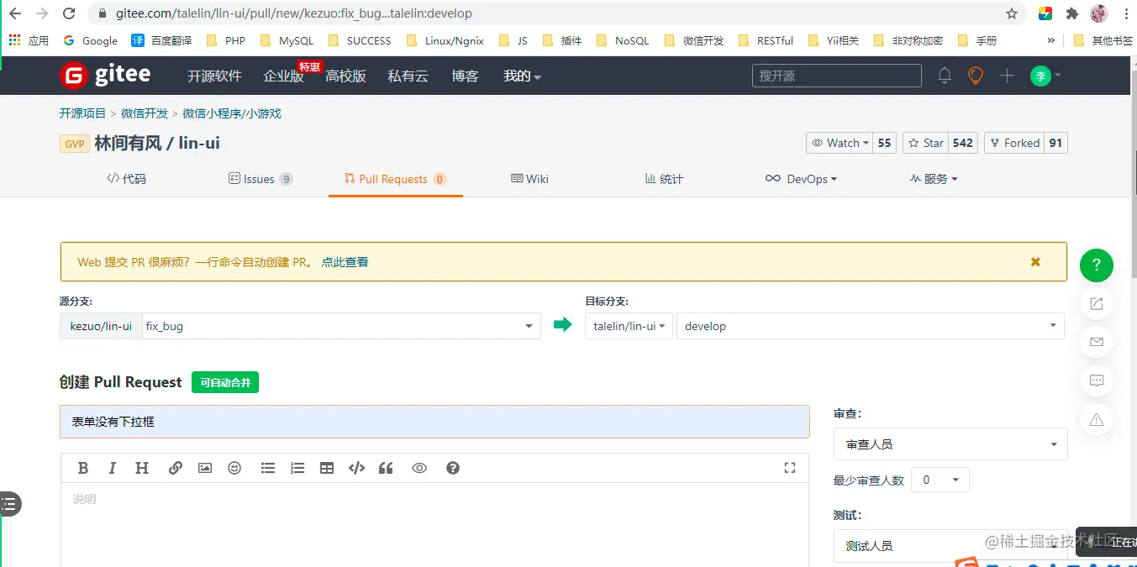Click the chat bubble icon in sidebar
The width and height of the screenshot is (1137, 567).
(1097, 381)
